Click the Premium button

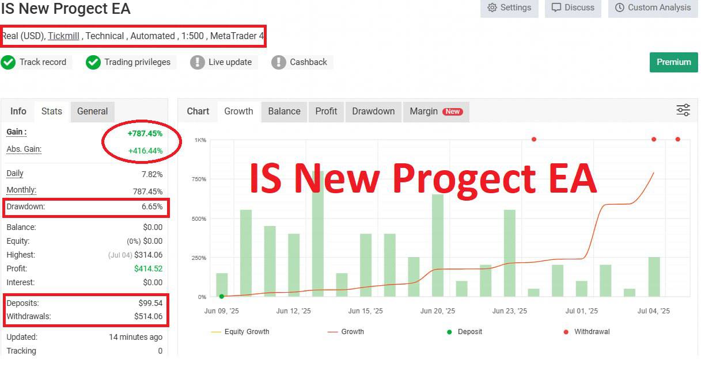pos(673,62)
